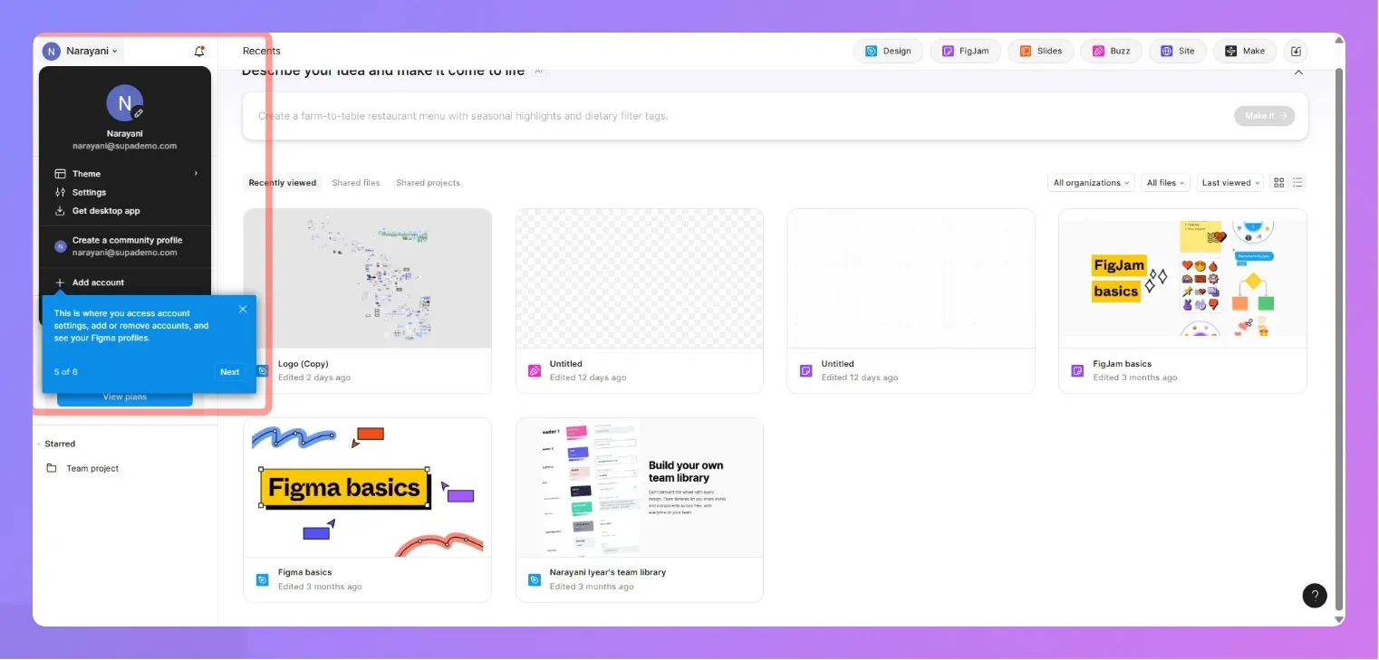Open notifications via the bell icon
The image size is (1379, 660).
click(199, 52)
